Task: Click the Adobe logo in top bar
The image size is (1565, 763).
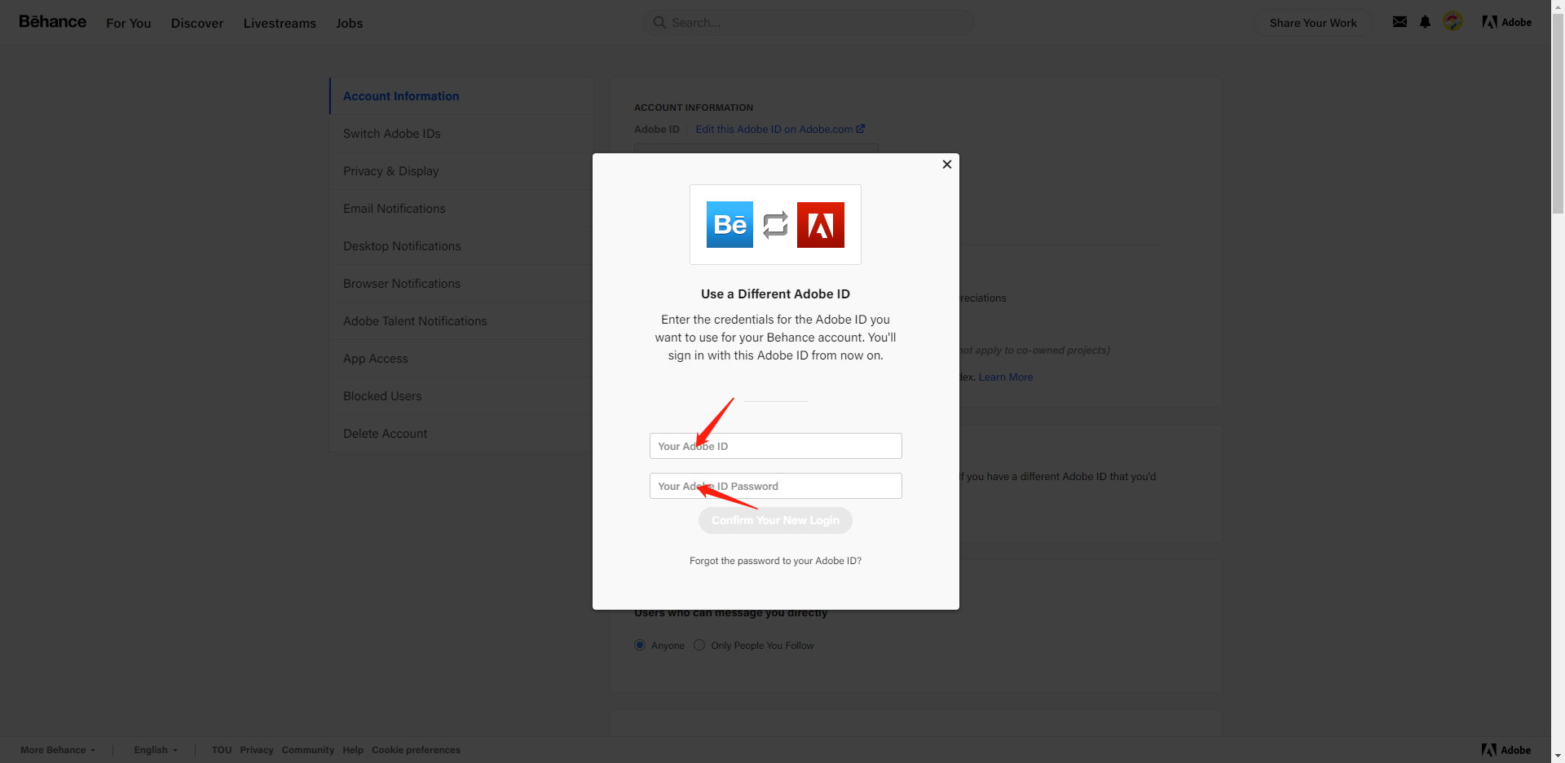Action: [1506, 22]
